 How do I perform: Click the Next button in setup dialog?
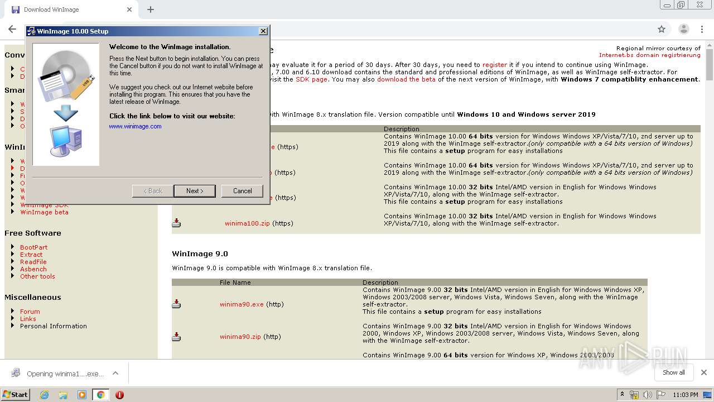coord(195,191)
